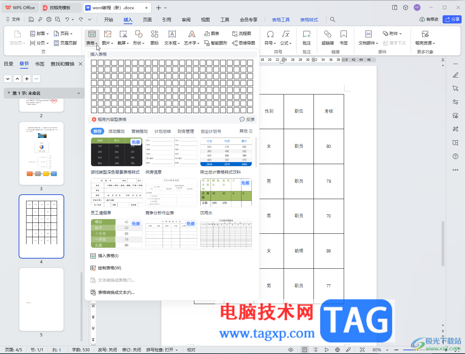The height and width of the screenshot is (354, 465).
Task: Open Docer Resources (稻壳资源) dropdown
Action: coord(425,38)
